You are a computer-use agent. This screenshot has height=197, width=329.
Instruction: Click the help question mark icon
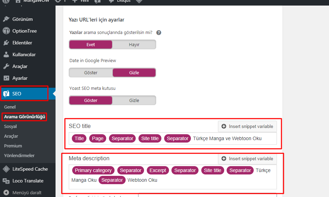pyautogui.click(x=159, y=33)
